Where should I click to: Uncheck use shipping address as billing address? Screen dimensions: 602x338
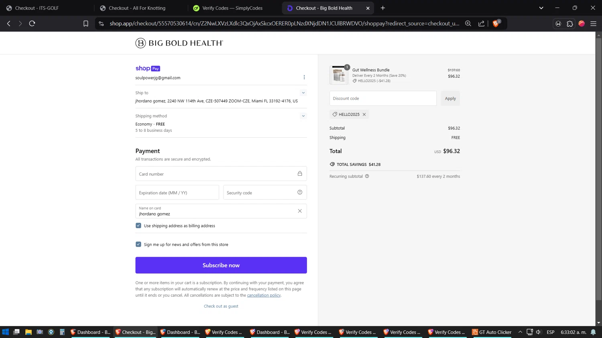[x=138, y=226]
